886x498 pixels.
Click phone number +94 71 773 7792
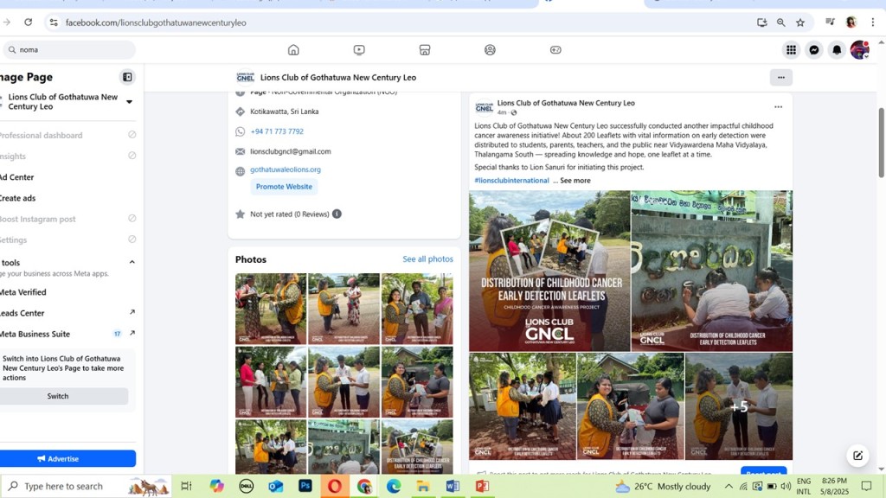(x=277, y=131)
